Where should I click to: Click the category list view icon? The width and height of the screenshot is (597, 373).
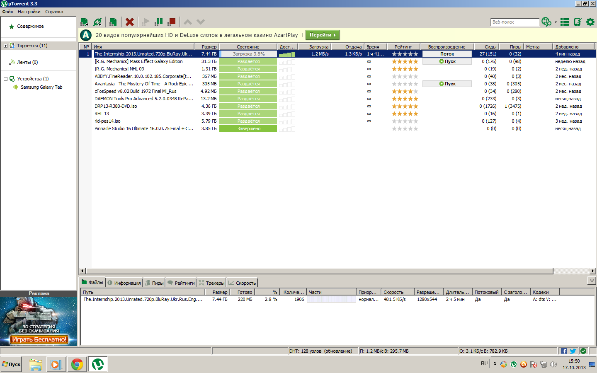[x=565, y=22]
